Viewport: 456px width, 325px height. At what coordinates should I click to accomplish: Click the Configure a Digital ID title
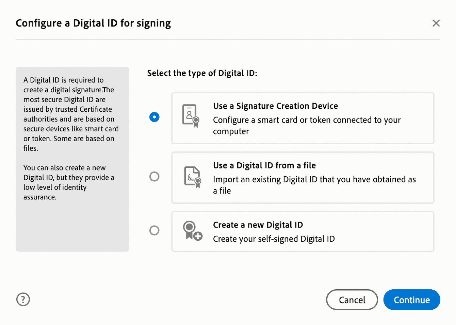(x=93, y=23)
